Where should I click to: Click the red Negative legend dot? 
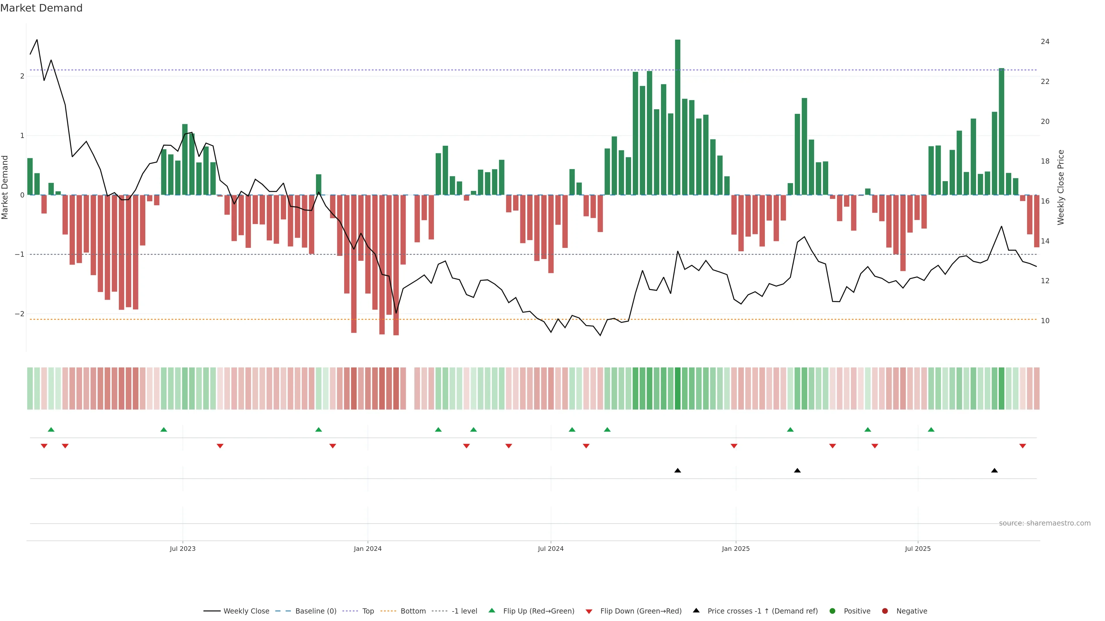click(x=885, y=611)
